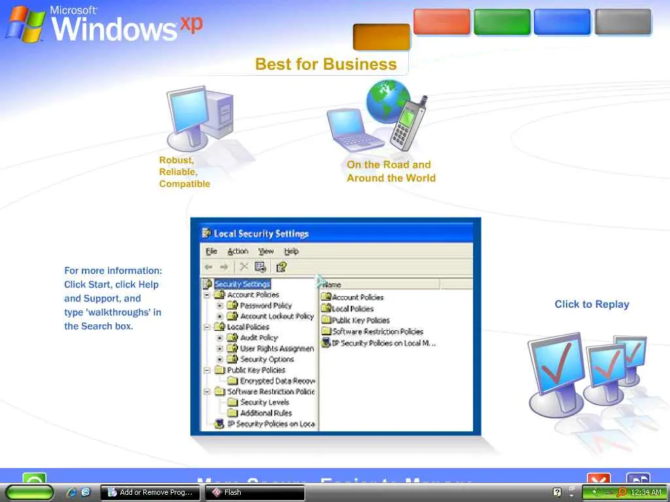Select Additional Rules in the tree
670x502 pixels.
click(266, 413)
